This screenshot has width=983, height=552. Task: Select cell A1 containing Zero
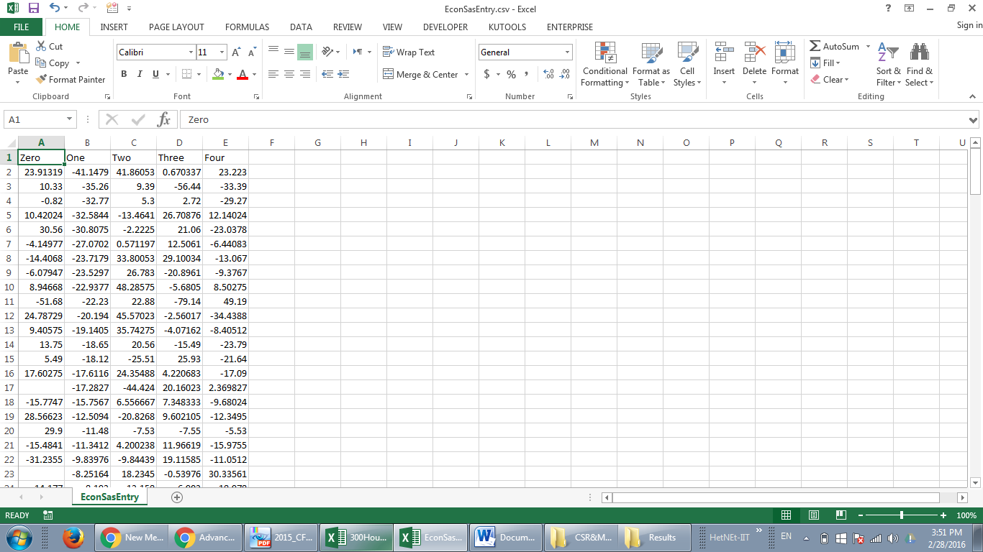coord(41,157)
